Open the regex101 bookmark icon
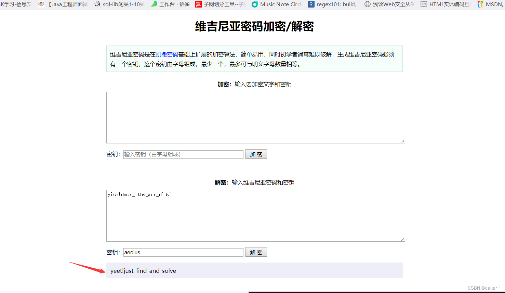Viewport: 505px width, 293px height. [311, 4]
